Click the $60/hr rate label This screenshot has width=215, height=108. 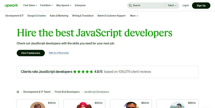coord(145,103)
